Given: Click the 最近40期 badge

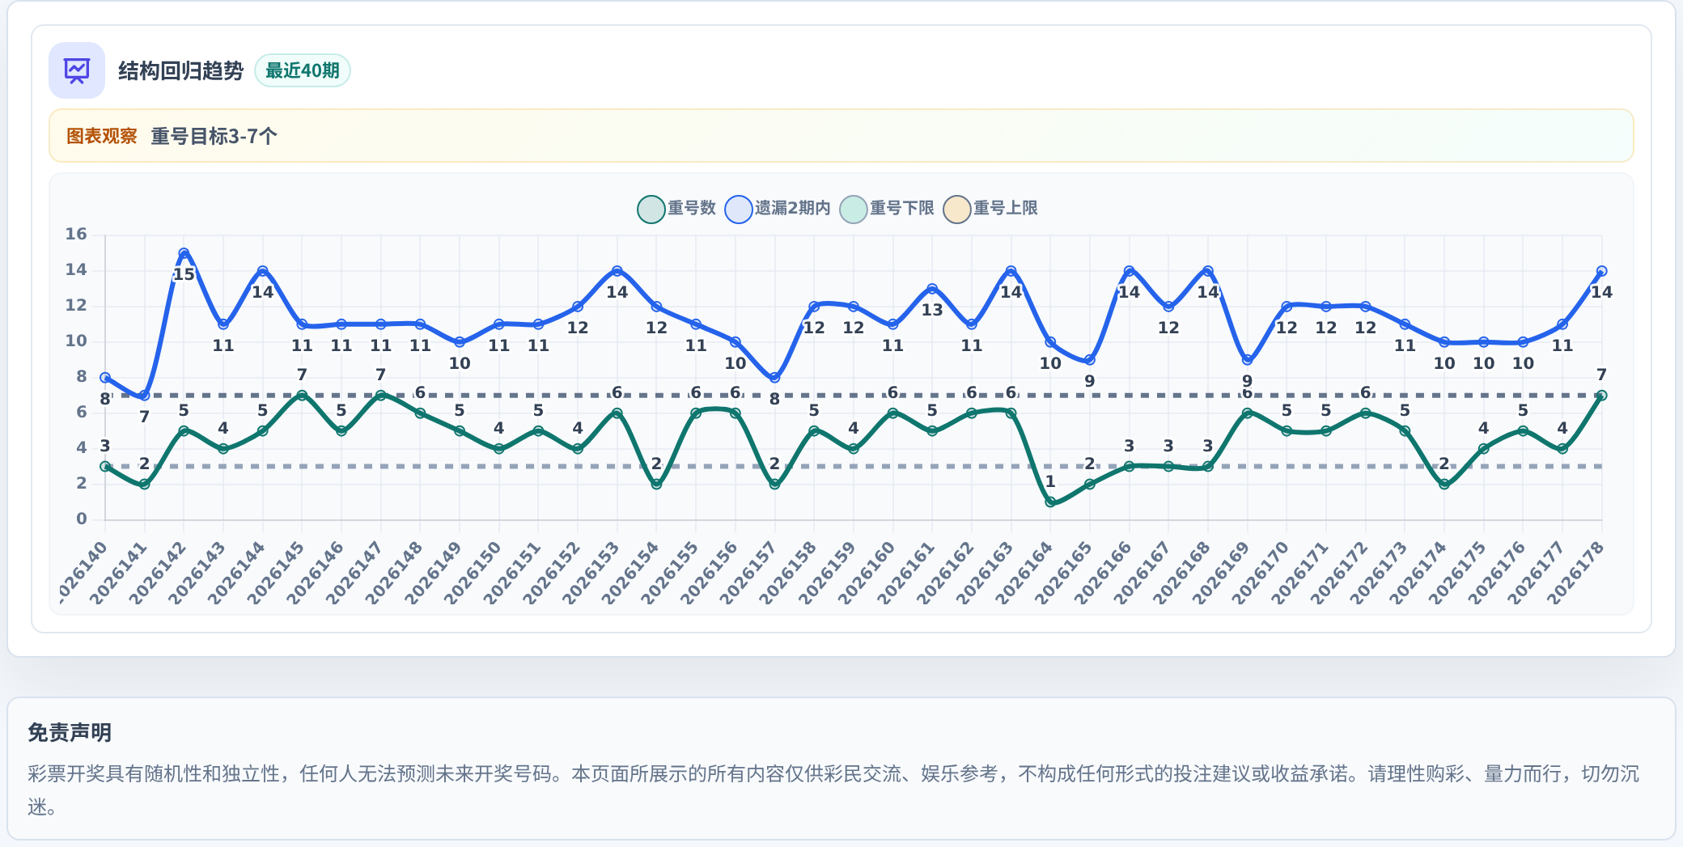Looking at the screenshot, I should click(x=303, y=70).
